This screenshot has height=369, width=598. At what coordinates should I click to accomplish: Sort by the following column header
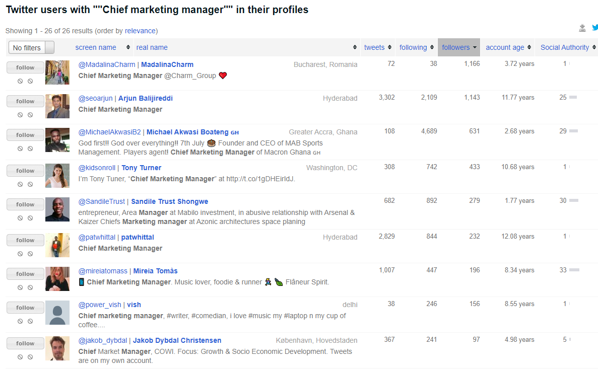tap(413, 47)
